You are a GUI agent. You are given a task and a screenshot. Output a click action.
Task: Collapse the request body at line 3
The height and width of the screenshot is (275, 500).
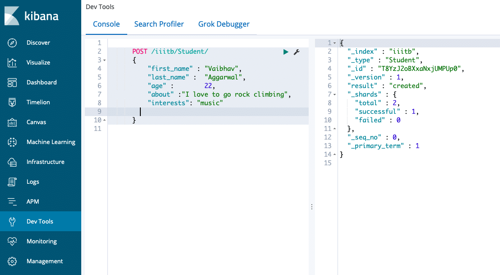tap(105, 60)
